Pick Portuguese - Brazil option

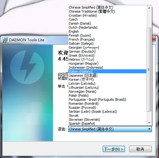[x=107, y=99]
